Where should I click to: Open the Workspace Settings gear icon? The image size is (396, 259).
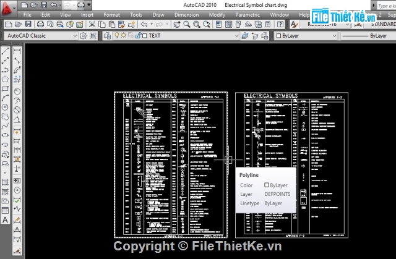point(83,36)
